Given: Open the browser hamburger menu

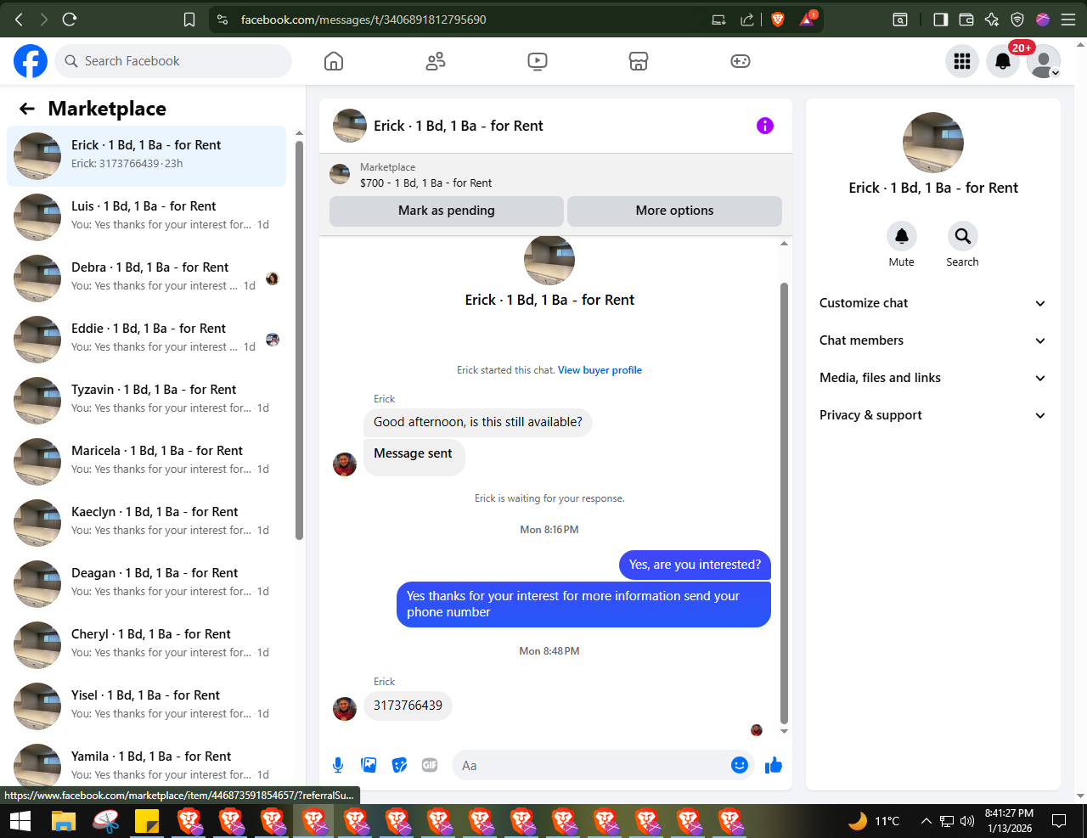Looking at the screenshot, I should pos(1068,20).
